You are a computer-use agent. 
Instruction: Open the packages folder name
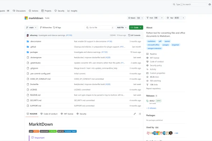coord(34,52)
